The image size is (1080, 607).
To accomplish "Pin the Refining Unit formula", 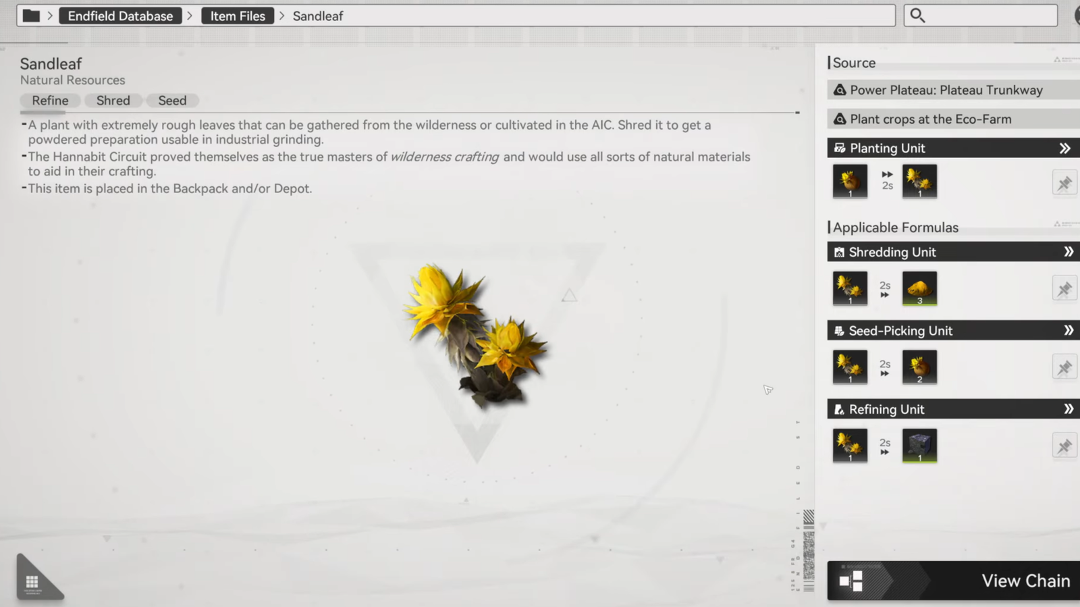I will coord(1064,446).
